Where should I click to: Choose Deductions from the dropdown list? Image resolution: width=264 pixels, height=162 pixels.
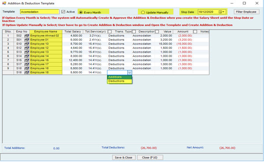[x=119, y=81]
